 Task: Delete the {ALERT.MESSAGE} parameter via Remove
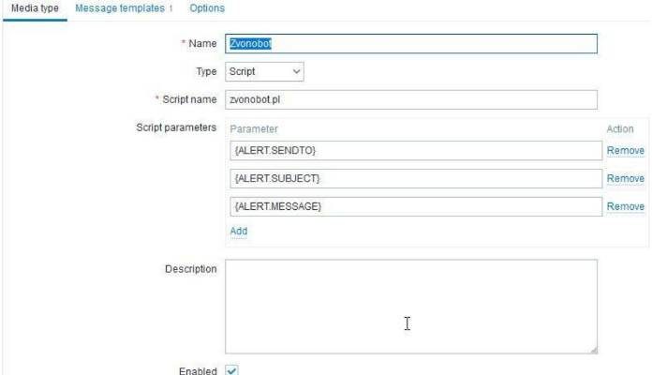coord(625,207)
